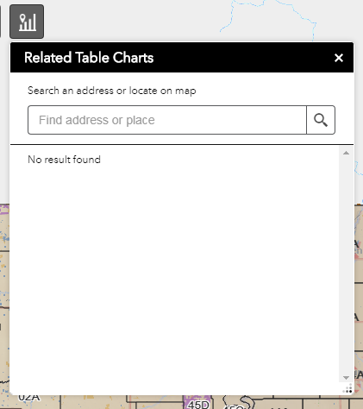
Task: Click the 02A district label on map
Action: (29, 398)
